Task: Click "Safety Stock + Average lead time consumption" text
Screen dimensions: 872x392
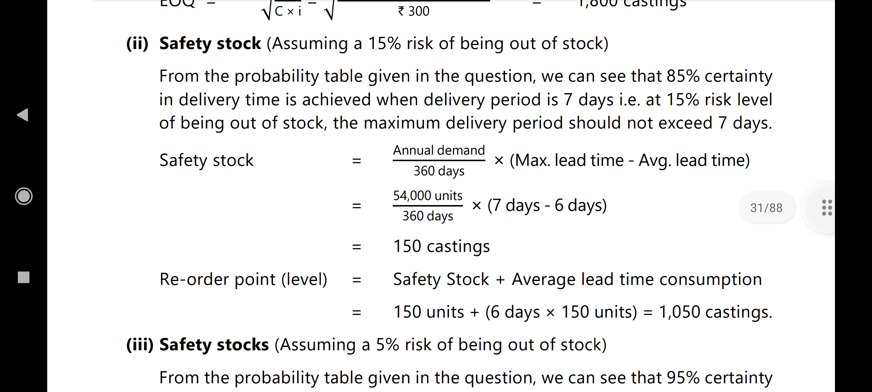Action: (577, 279)
